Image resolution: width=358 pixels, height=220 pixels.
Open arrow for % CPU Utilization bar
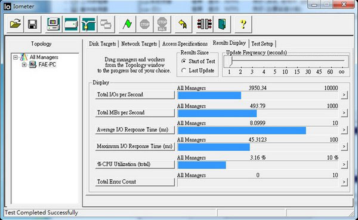pyautogui.click(x=344, y=164)
